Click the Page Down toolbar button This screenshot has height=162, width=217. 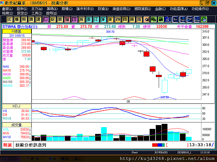pos(190,19)
